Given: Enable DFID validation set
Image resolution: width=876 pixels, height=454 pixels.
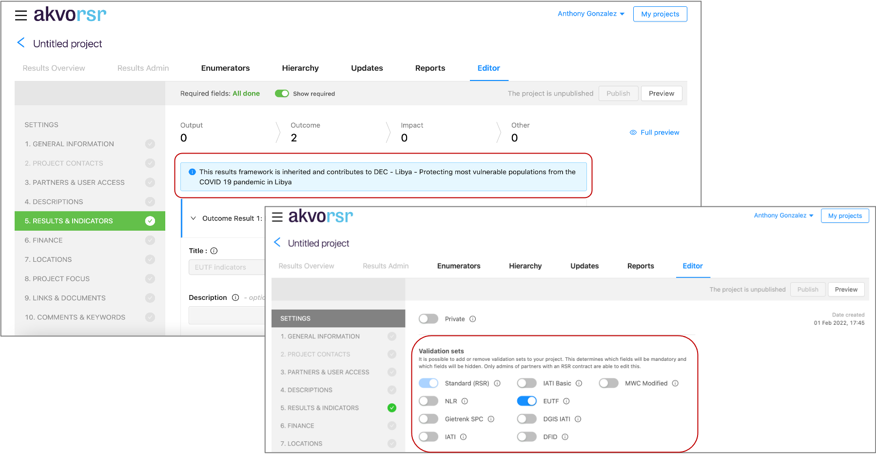Looking at the screenshot, I should coord(527,437).
